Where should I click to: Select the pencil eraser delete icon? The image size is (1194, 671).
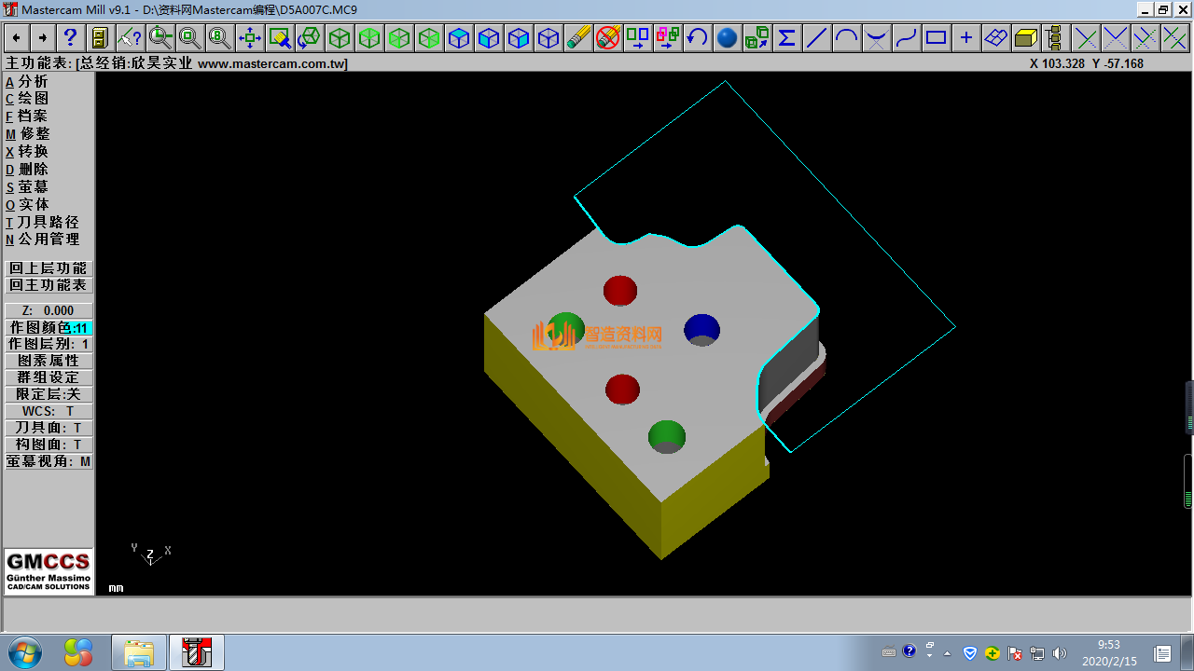(578, 38)
